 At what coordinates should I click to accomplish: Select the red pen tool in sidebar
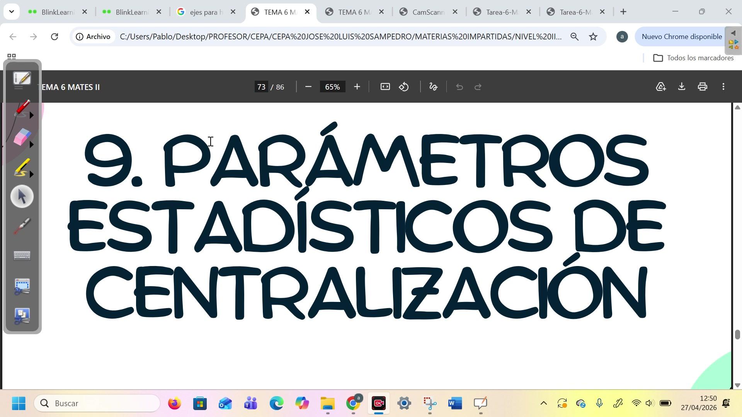[x=21, y=108]
